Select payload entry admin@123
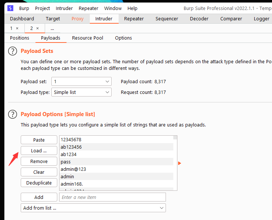Image resolution: width=272 pixels, height=220 pixels. tap(116, 169)
